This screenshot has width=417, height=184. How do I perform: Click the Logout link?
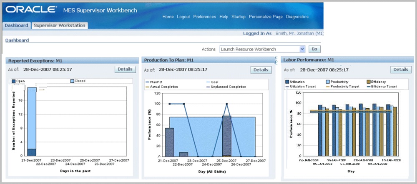point(183,17)
